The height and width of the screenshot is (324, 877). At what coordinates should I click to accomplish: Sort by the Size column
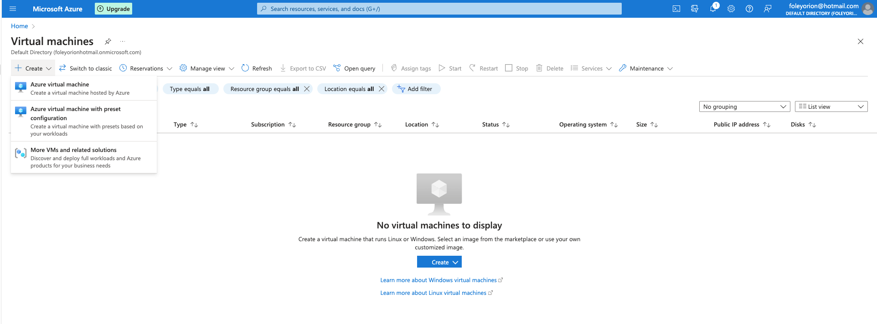(647, 124)
